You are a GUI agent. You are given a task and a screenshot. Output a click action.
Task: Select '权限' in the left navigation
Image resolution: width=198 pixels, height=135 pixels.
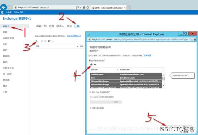click(5, 32)
